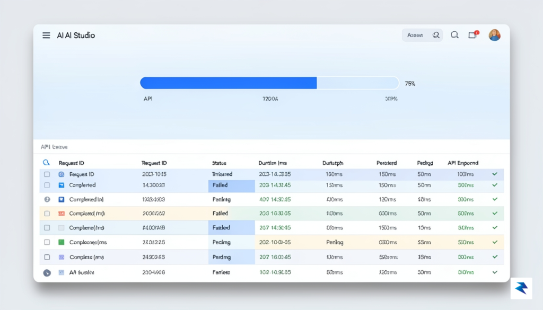Click the timestamp 207 16:00:45
Screen dimensions: 543x310
click(275, 257)
